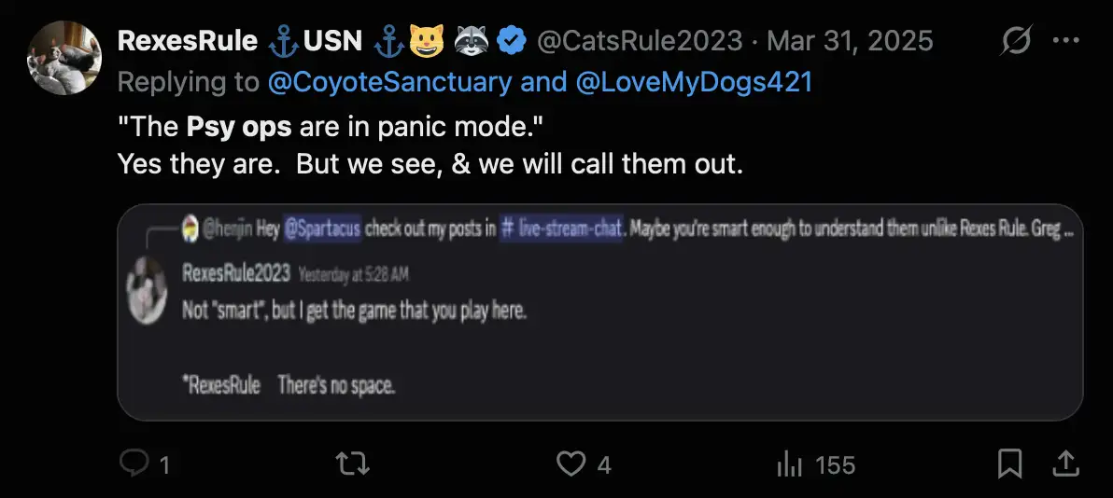Image resolution: width=1113 pixels, height=498 pixels.
Task: Bookmark this post
Action: 1009,463
